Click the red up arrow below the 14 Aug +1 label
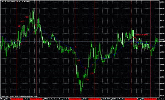Screen dimensions: 165x100 34,32
